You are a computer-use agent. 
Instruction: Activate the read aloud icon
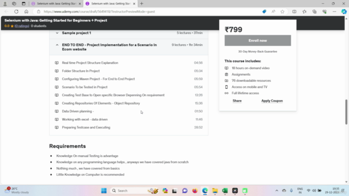(x=273, y=11)
